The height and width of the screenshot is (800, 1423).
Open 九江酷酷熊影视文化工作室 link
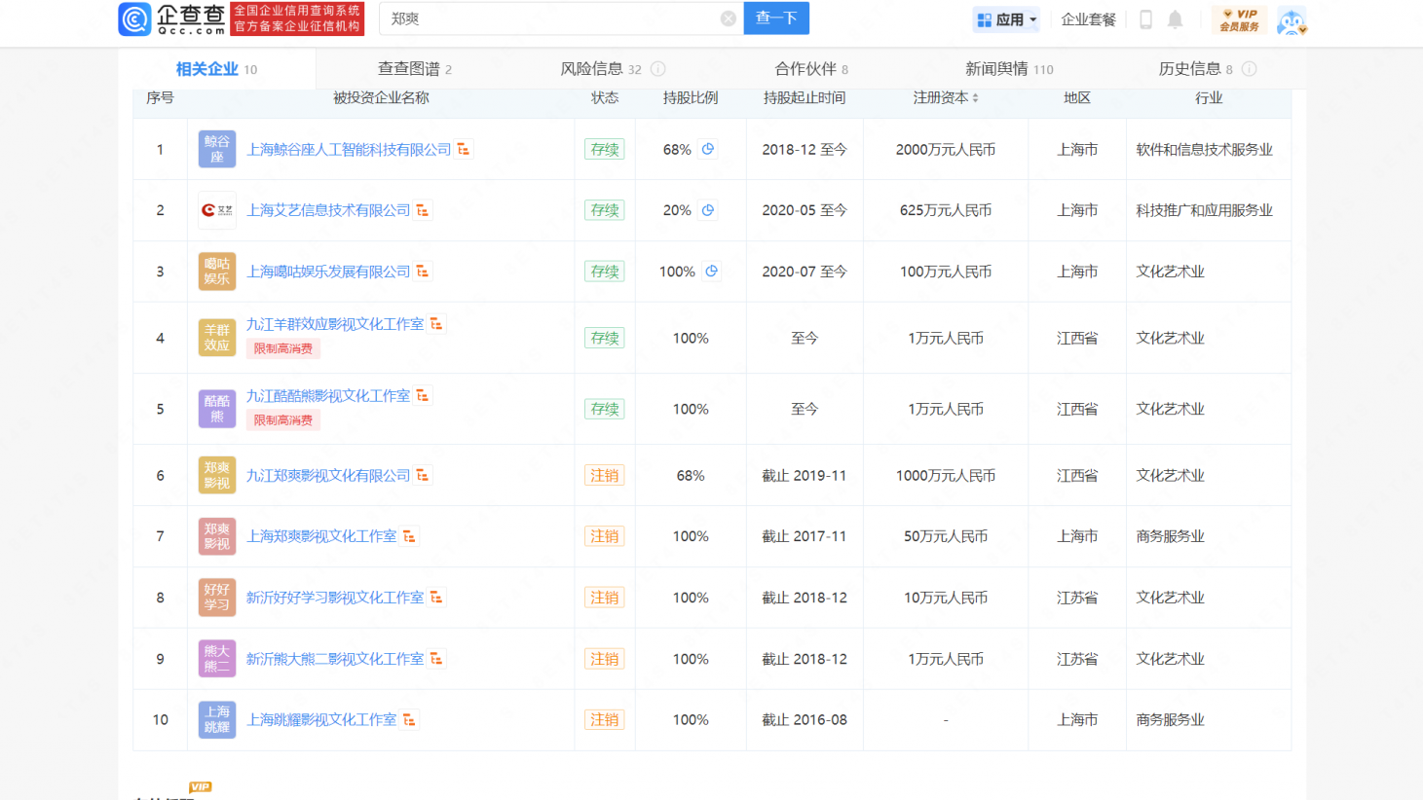click(x=328, y=396)
